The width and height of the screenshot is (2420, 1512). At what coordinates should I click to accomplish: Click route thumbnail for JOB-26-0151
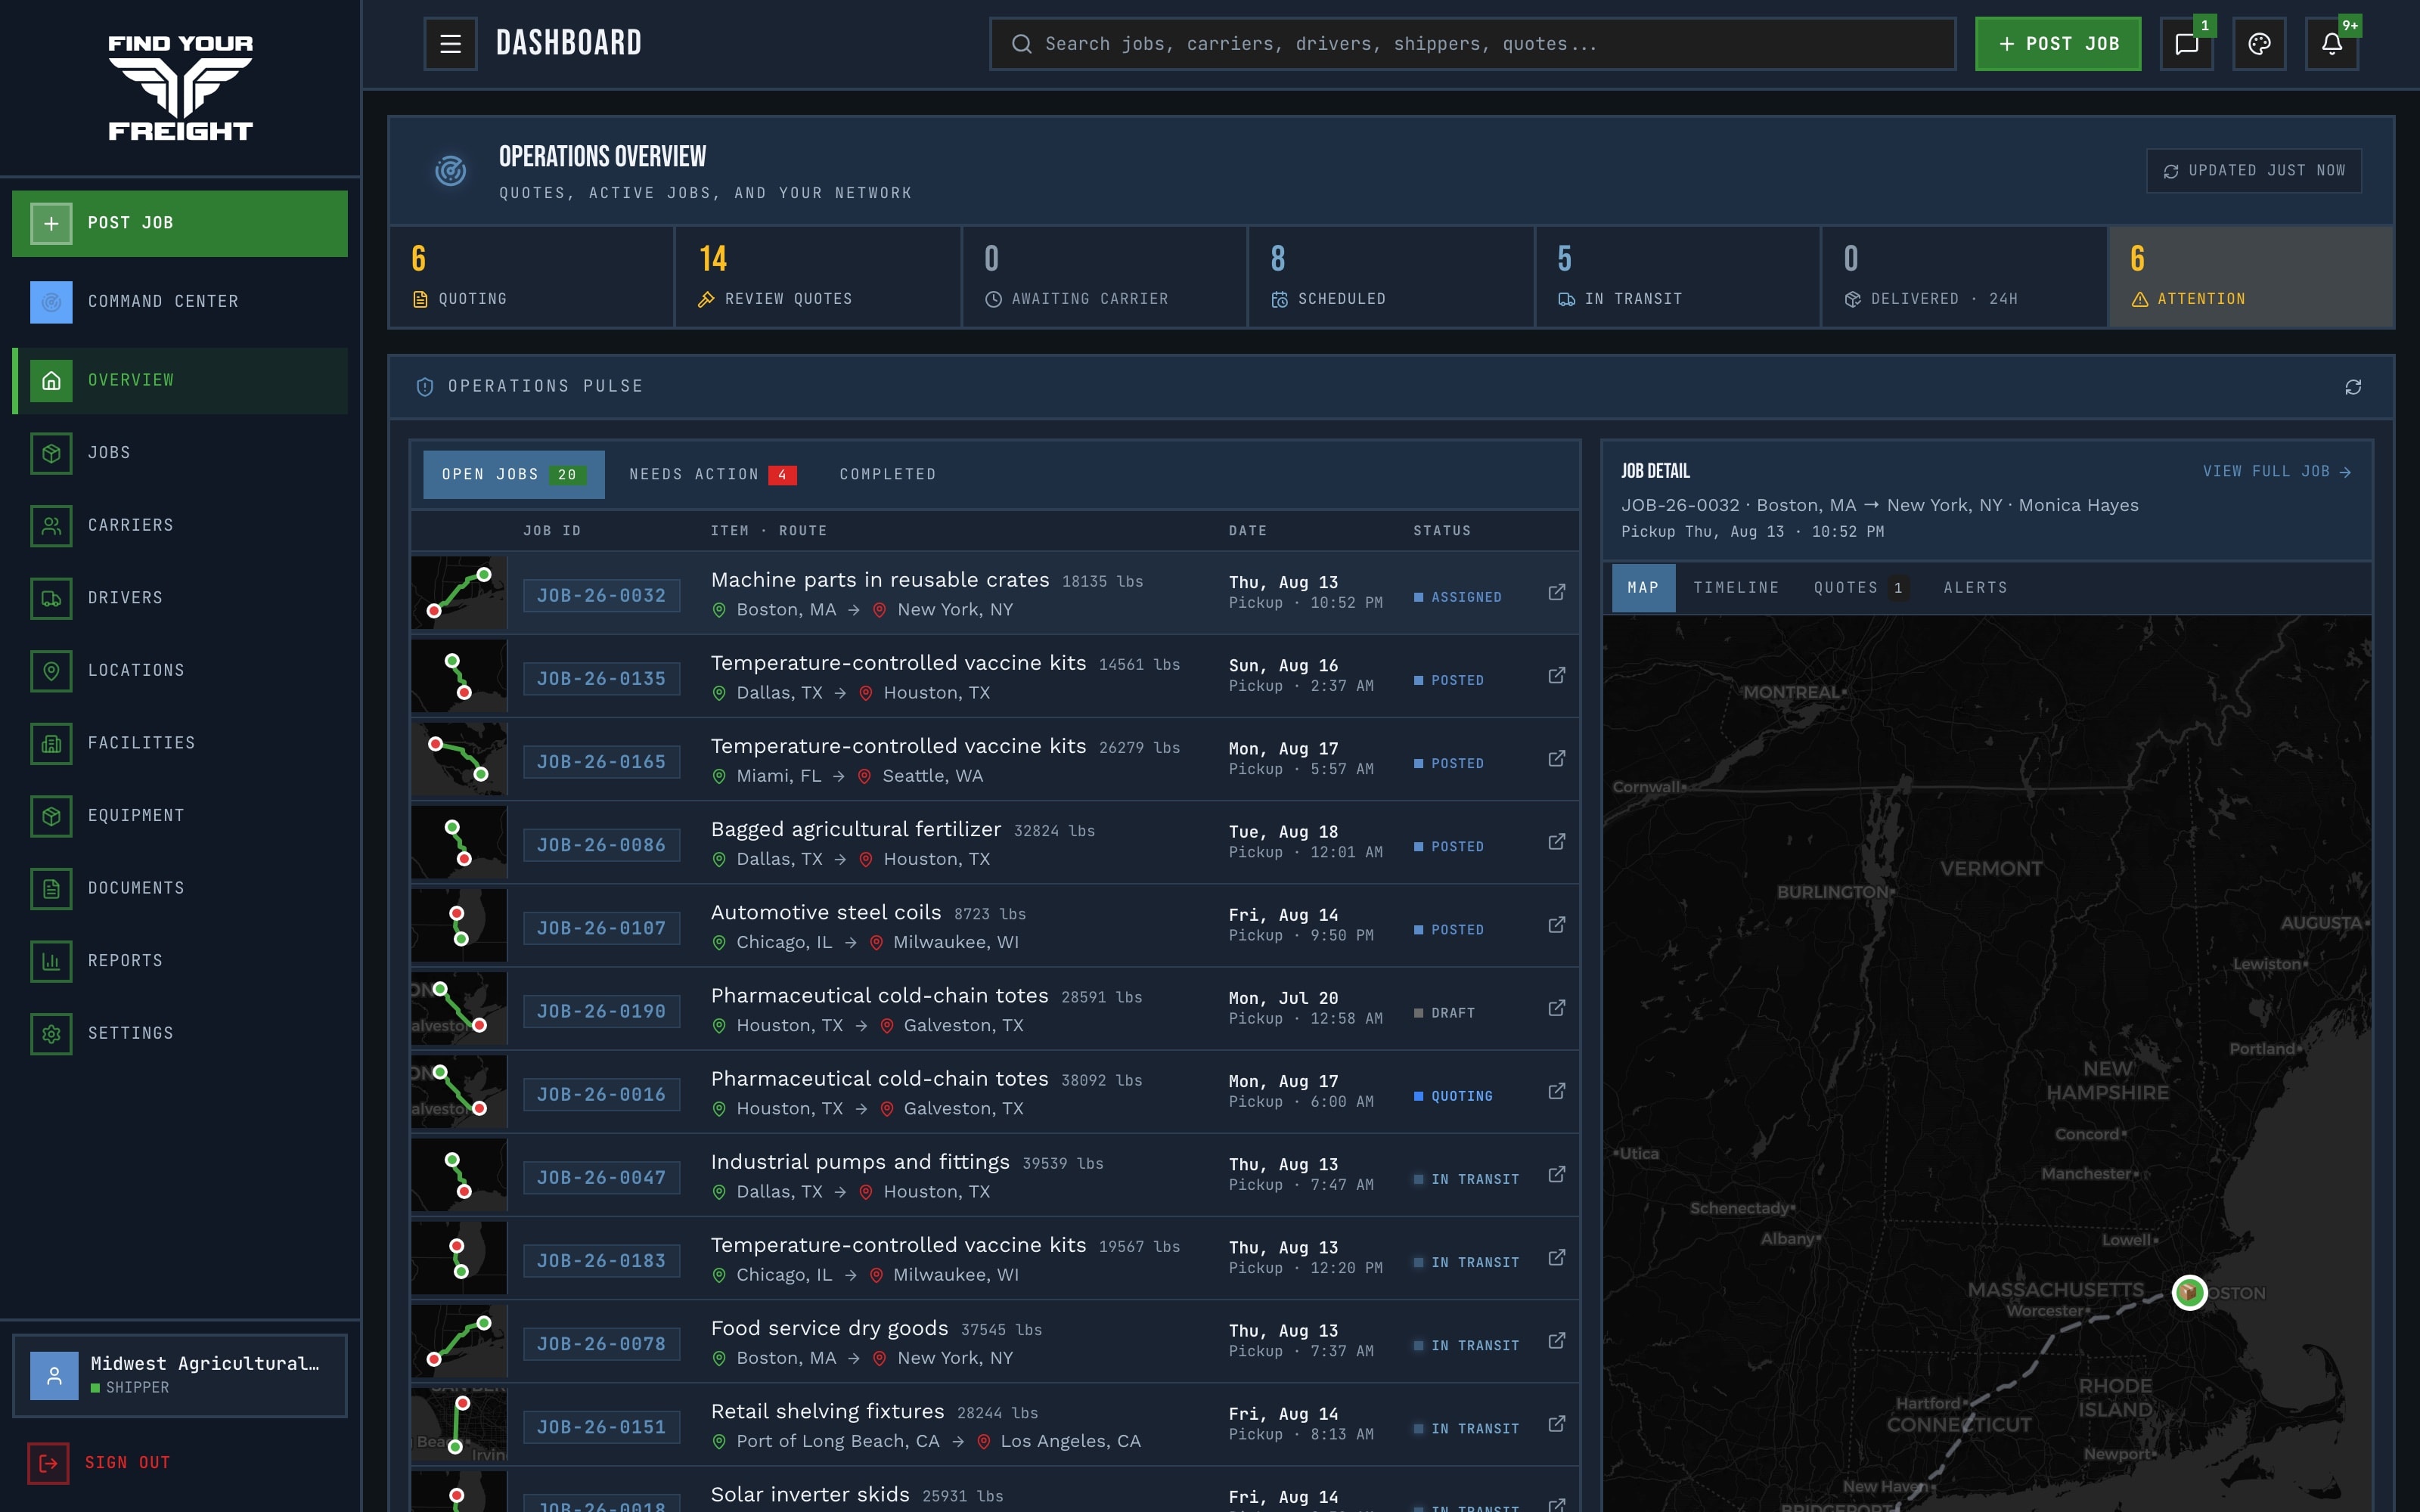click(459, 1424)
